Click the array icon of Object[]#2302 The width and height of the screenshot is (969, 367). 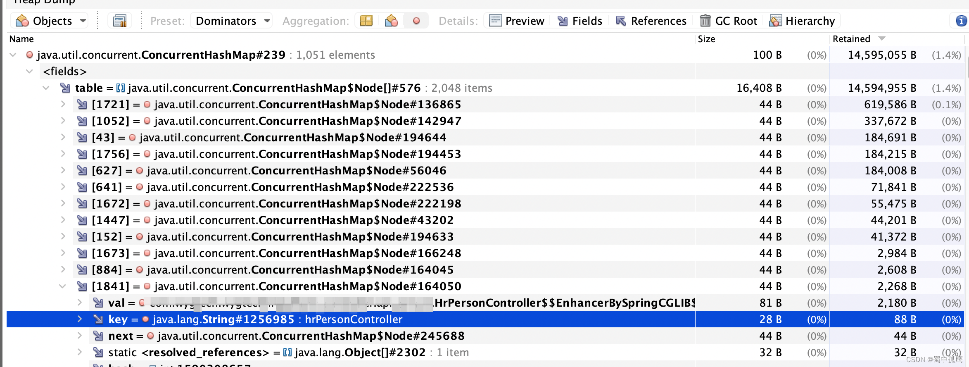[287, 352]
